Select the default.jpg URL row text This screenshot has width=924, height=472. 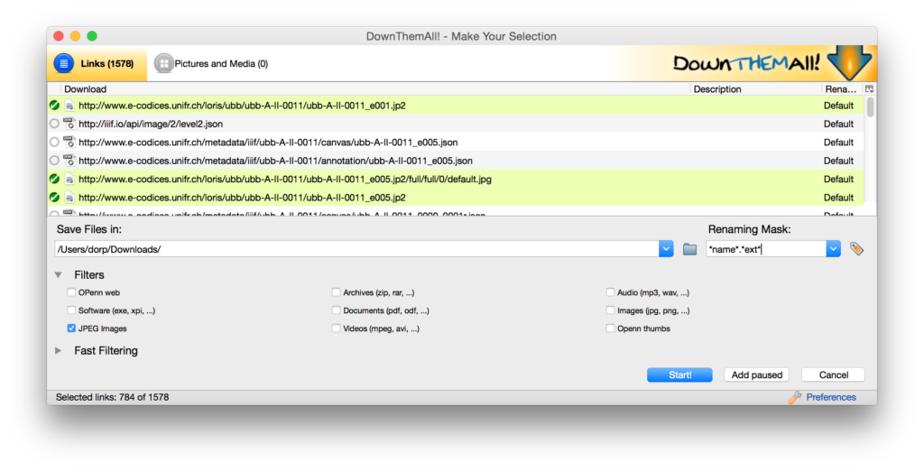pos(285,179)
